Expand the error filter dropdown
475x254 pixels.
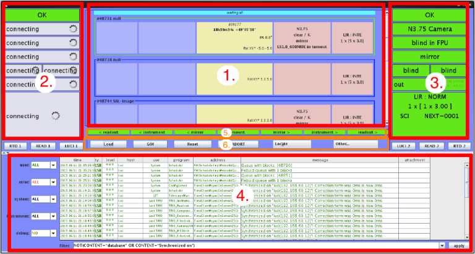[x=53, y=182]
